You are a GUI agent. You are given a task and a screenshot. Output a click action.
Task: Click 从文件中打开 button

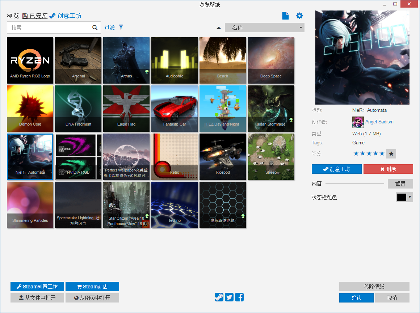(37, 298)
